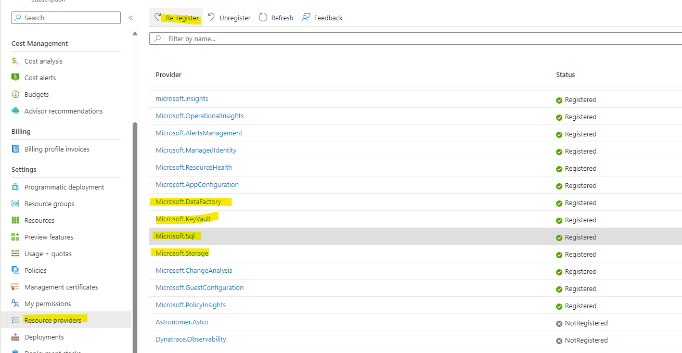Select Usage + quotas menu item
Image resolution: width=682 pixels, height=353 pixels.
click(48, 254)
